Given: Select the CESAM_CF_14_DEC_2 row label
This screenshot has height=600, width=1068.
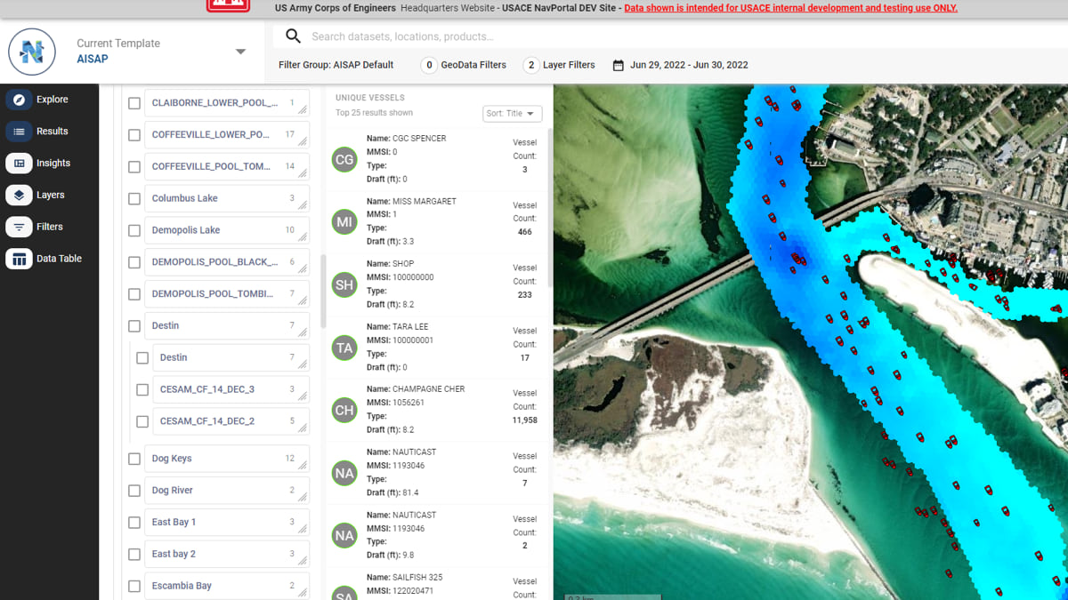Looking at the screenshot, I should 207,421.
